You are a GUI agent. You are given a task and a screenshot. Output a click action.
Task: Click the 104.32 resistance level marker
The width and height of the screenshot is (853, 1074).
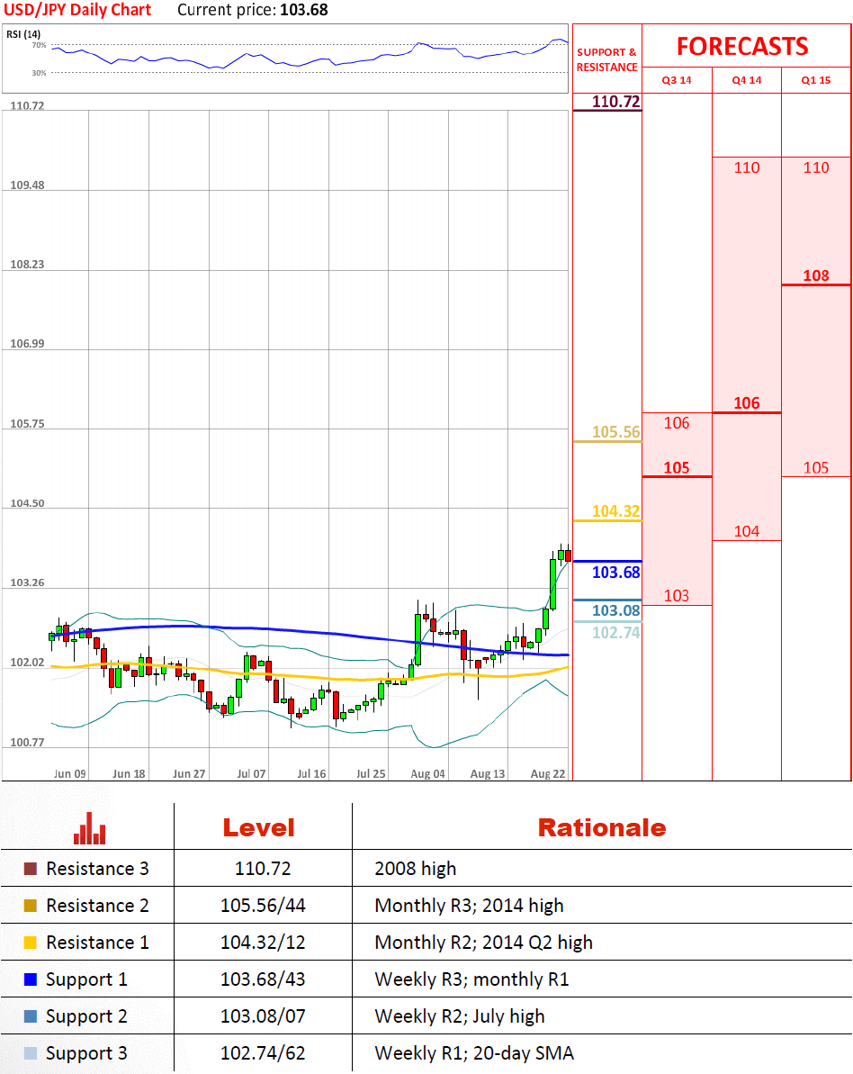click(x=616, y=511)
